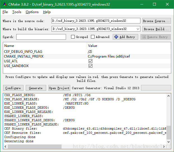174x152 pixels.
Task: Click the CEF Binary files log line
Action: tap(85, 129)
